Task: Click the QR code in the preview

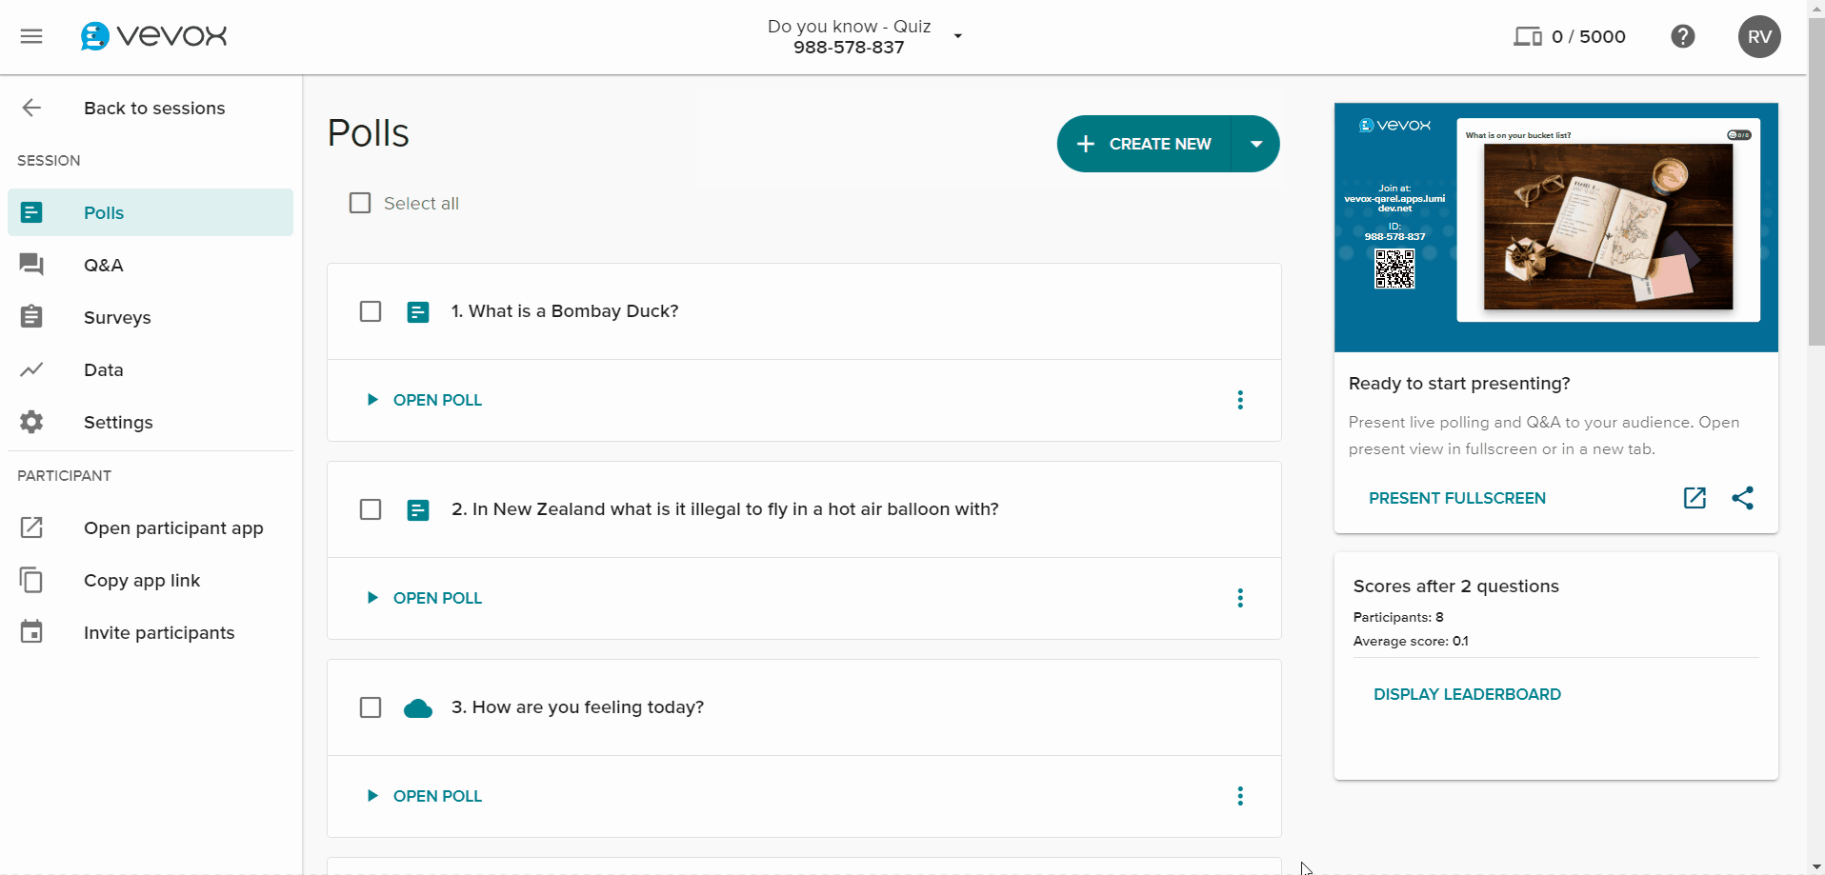Action: click(1394, 268)
